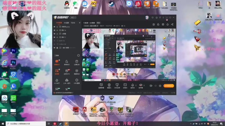Add 多媒体 multimedia source
225x126 pixels.
125,86
